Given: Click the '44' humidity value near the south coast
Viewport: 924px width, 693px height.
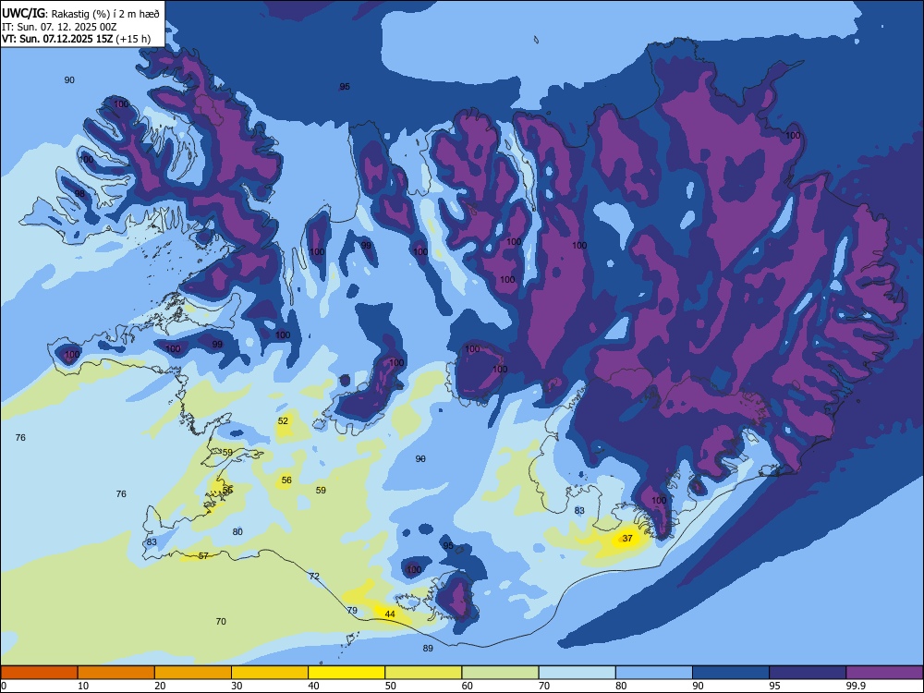Looking at the screenshot, I should point(390,614).
